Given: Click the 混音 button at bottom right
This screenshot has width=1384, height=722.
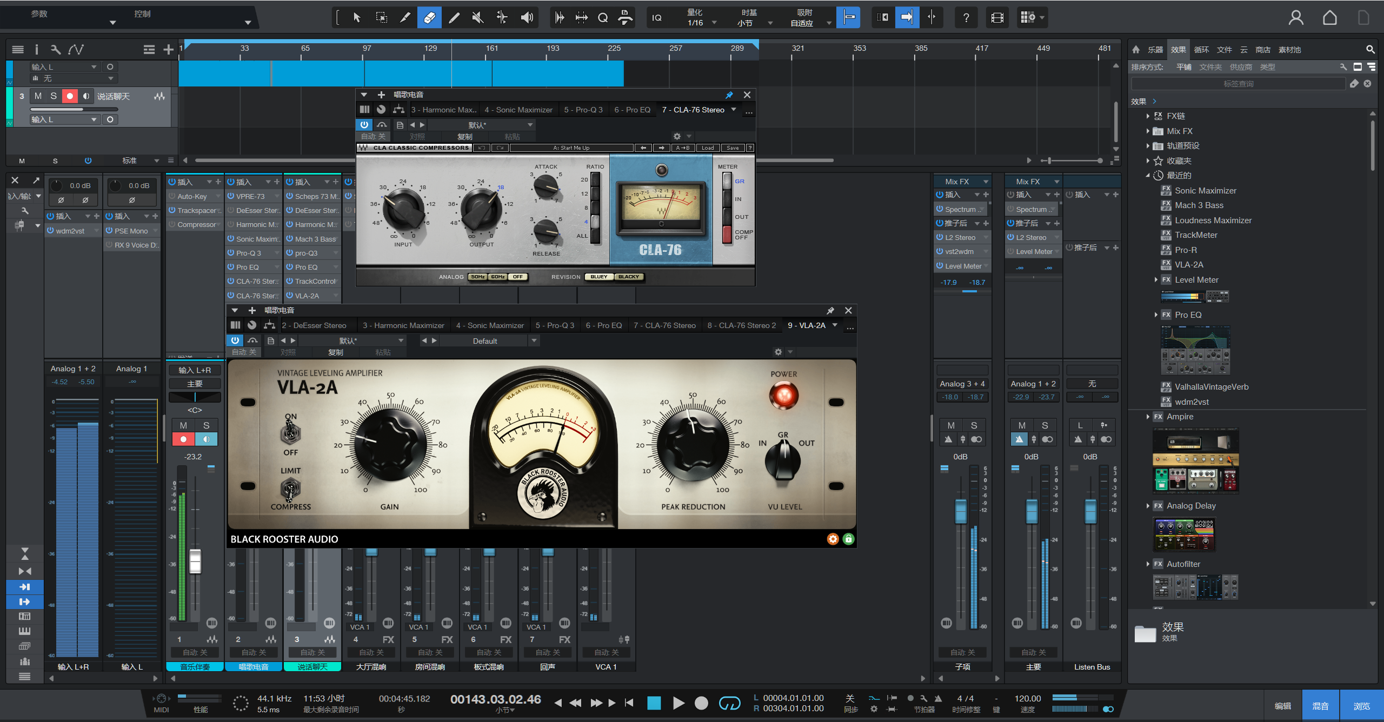Looking at the screenshot, I should [1320, 706].
